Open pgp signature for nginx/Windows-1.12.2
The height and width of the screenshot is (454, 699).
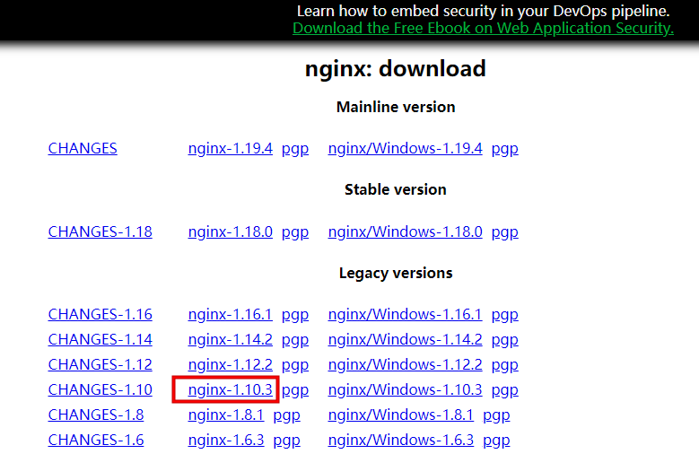pyautogui.click(x=504, y=366)
